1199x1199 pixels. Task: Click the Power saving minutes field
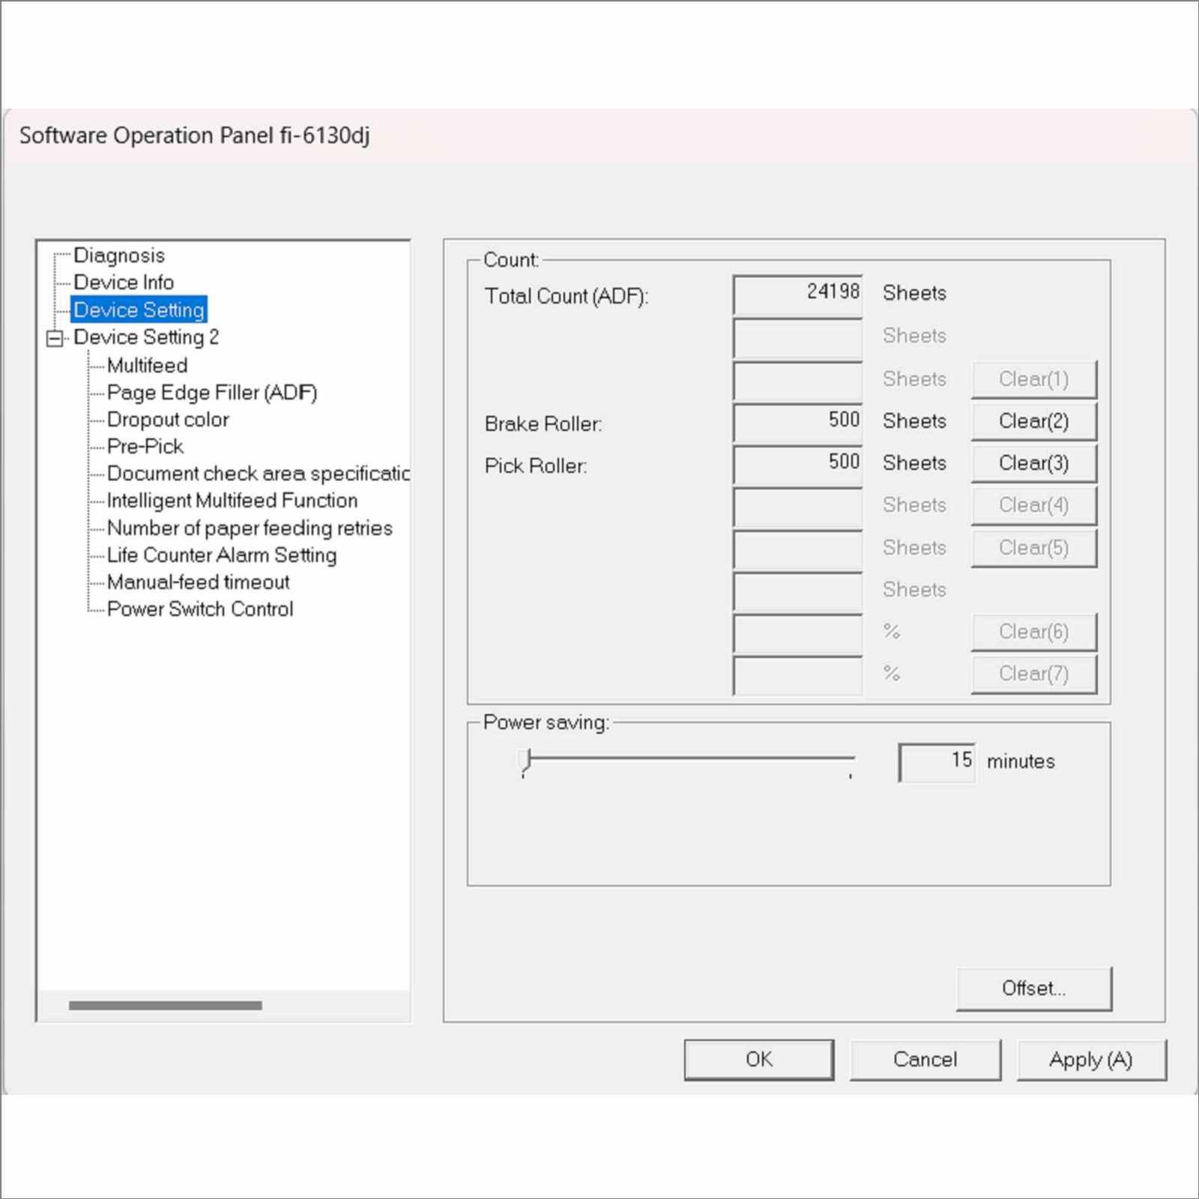point(937,762)
